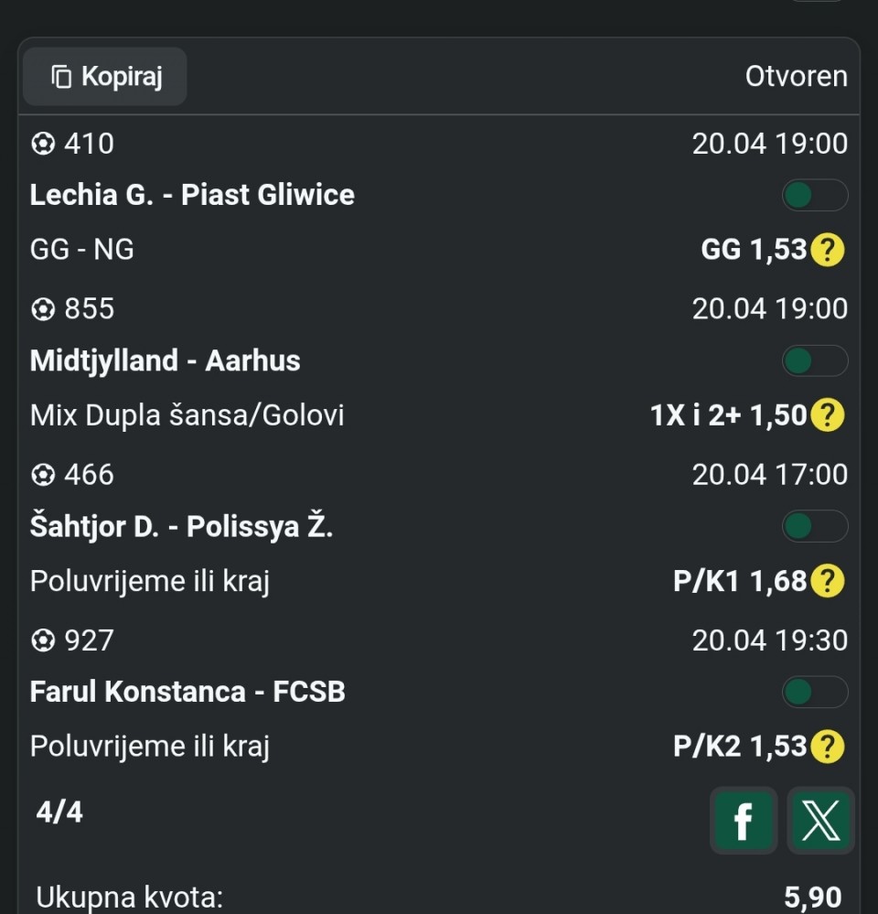Image resolution: width=878 pixels, height=914 pixels.
Task: Open the Midtjylland - Aarhus match
Action: [x=166, y=360]
